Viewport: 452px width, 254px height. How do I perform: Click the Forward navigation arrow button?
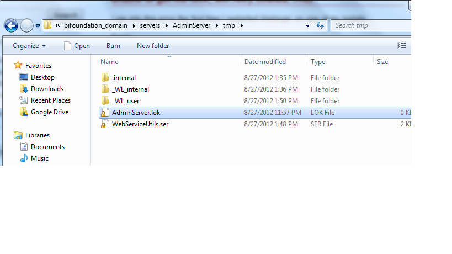pyautogui.click(x=26, y=25)
